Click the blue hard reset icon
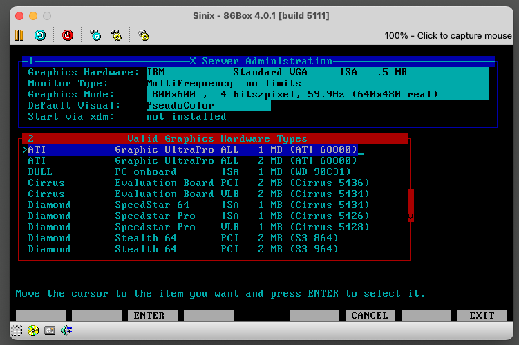Viewport: 519px width, 345px height. point(41,35)
